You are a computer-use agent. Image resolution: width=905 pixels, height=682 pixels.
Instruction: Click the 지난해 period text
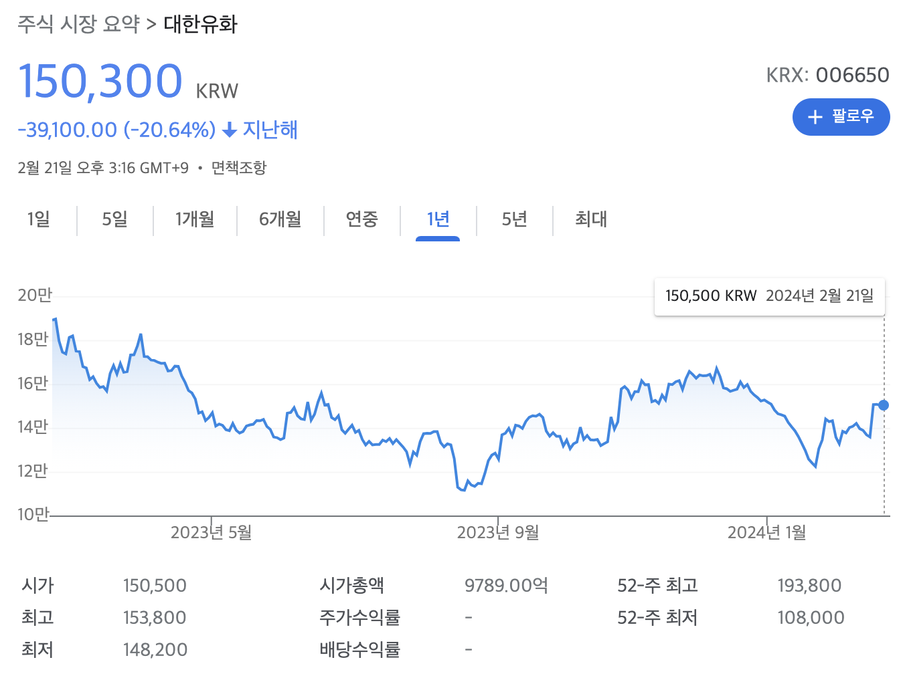pos(270,130)
